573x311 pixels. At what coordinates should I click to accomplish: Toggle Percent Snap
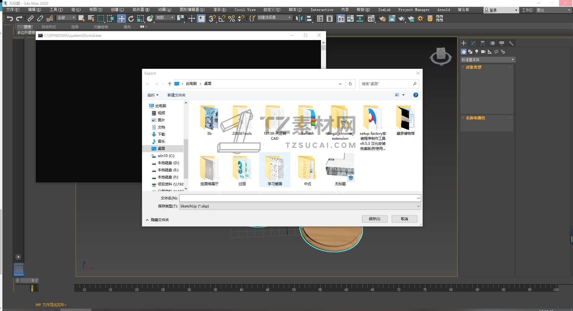point(232,19)
